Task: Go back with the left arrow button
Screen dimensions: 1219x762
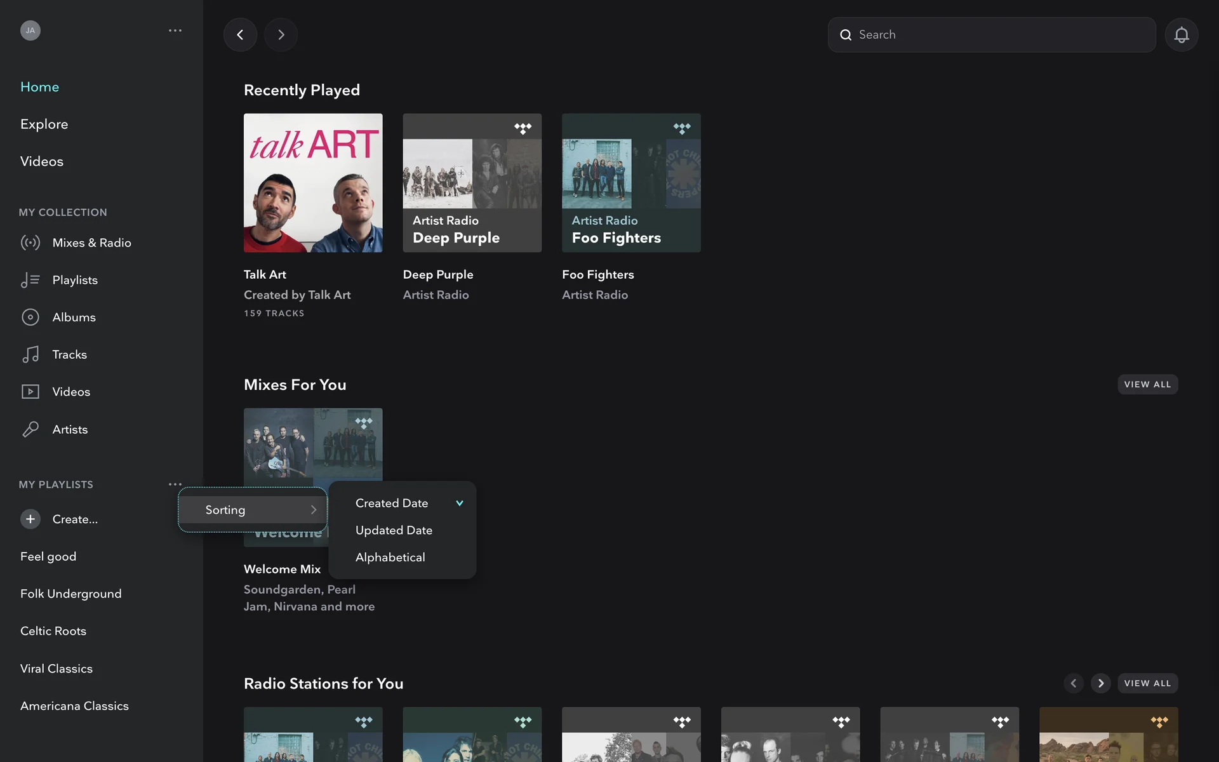Action: (x=240, y=35)
